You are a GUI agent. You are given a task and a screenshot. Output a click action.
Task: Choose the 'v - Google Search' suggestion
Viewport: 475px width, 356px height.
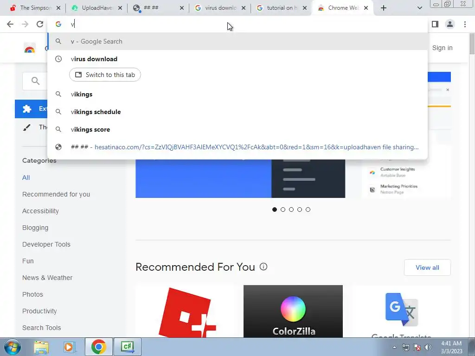(237, 41)
